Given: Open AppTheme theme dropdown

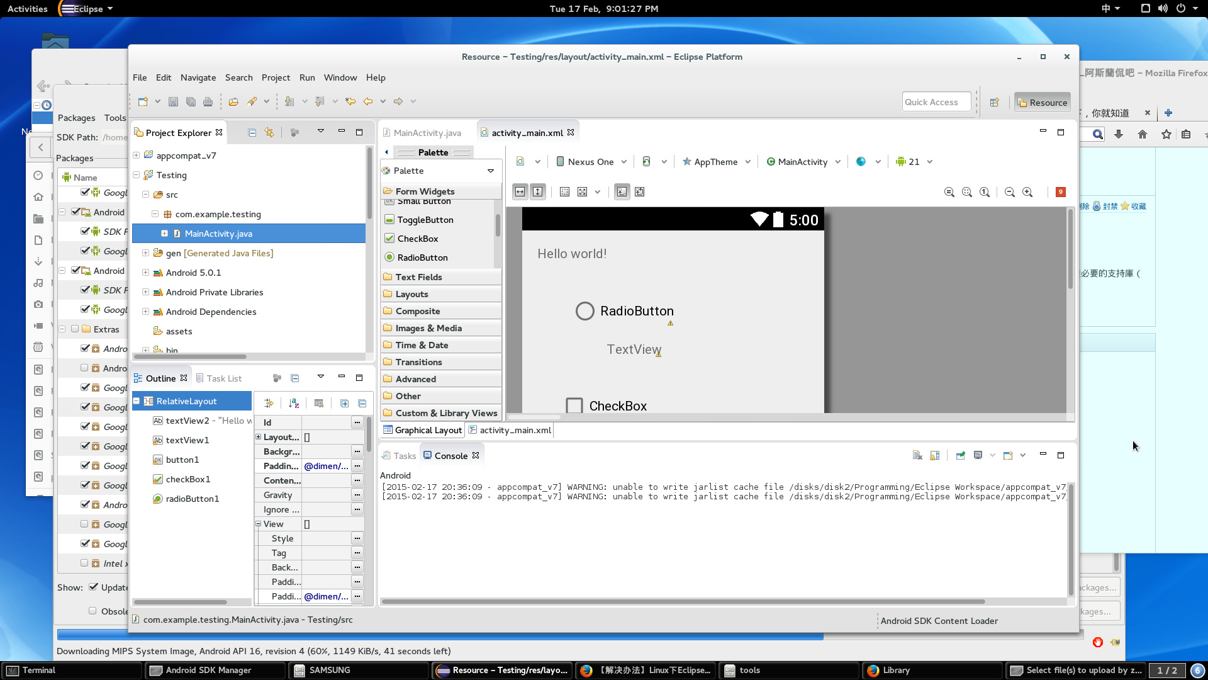Looking at the screenshot, I should (717, 162).
